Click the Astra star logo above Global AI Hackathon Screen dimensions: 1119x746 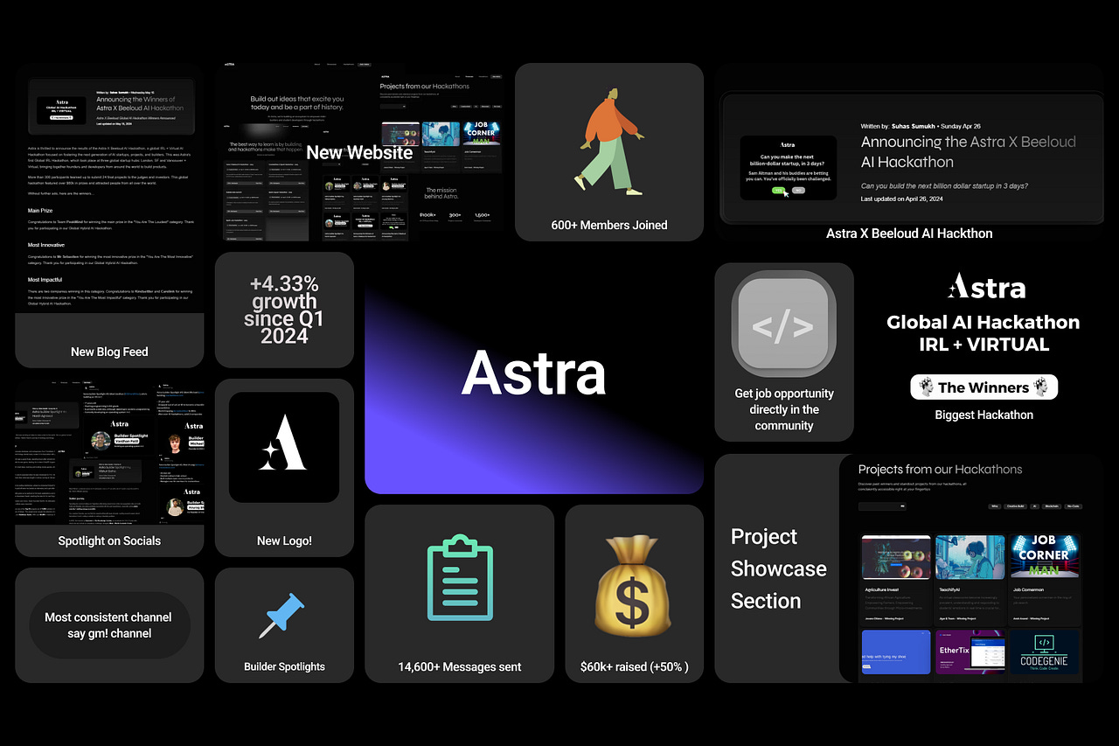984,286
